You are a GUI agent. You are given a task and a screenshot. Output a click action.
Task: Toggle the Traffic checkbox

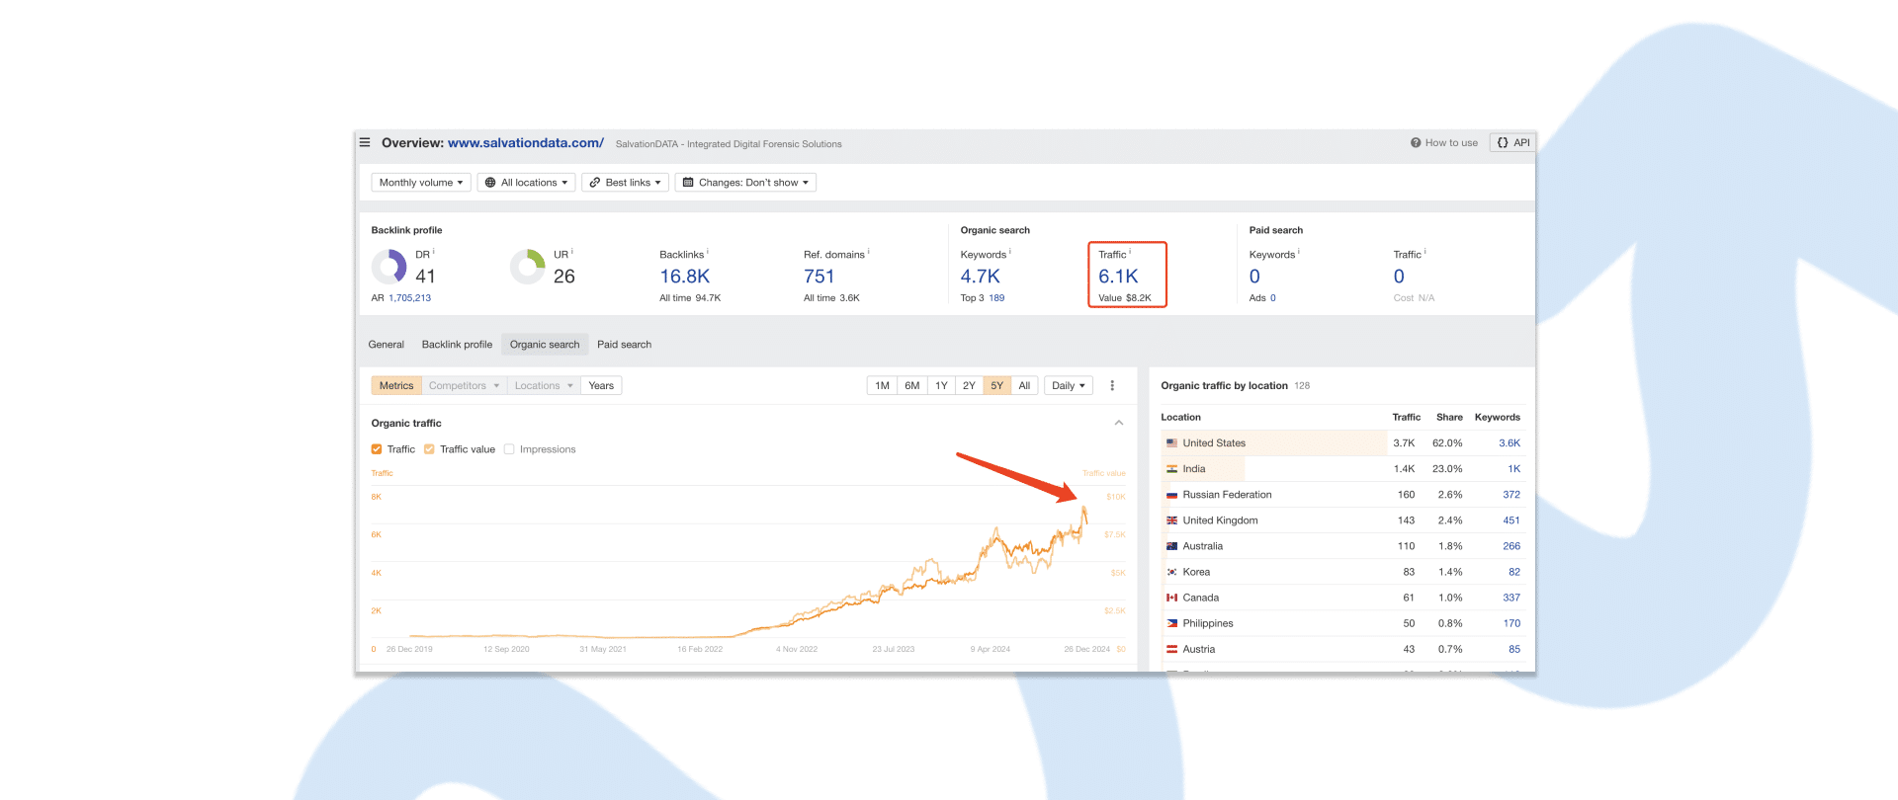pyautogui.click(x=377, y=449)
